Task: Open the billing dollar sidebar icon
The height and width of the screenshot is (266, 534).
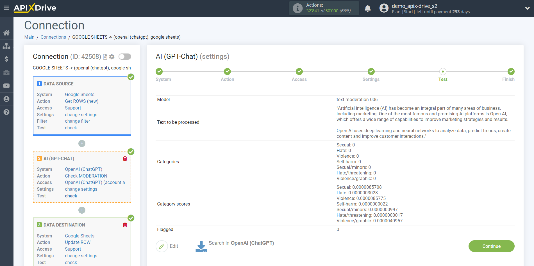Action: (6, 59)
